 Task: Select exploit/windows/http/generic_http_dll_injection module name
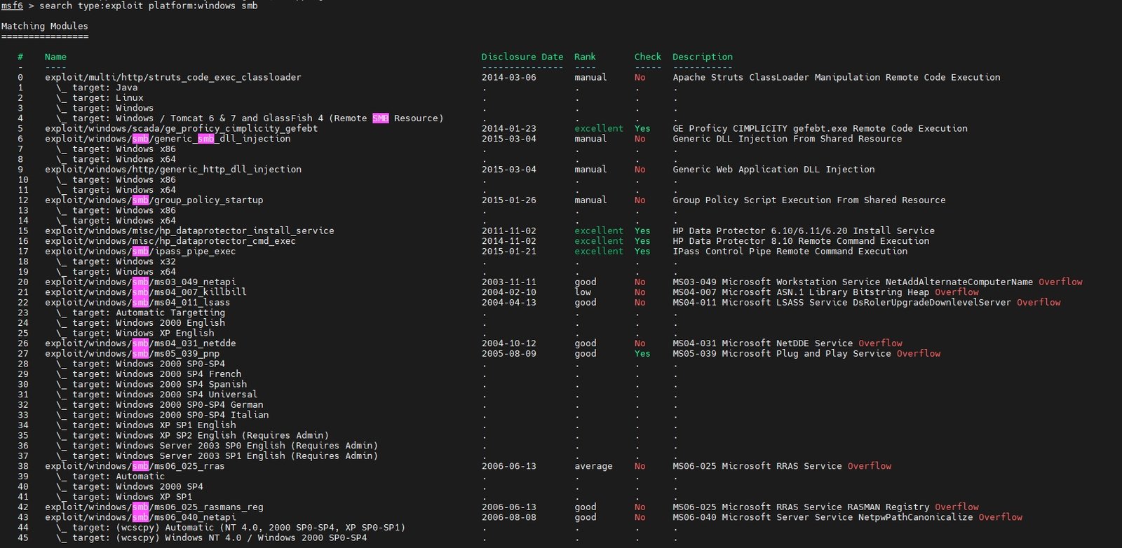tap(173, 170)
